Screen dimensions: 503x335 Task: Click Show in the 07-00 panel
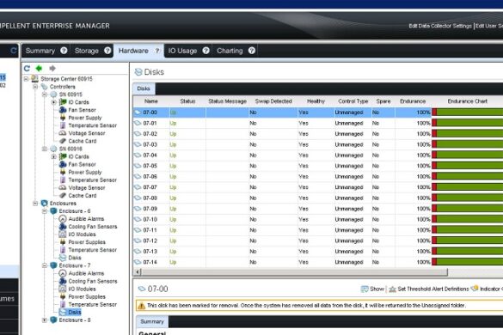click(377, 289)
